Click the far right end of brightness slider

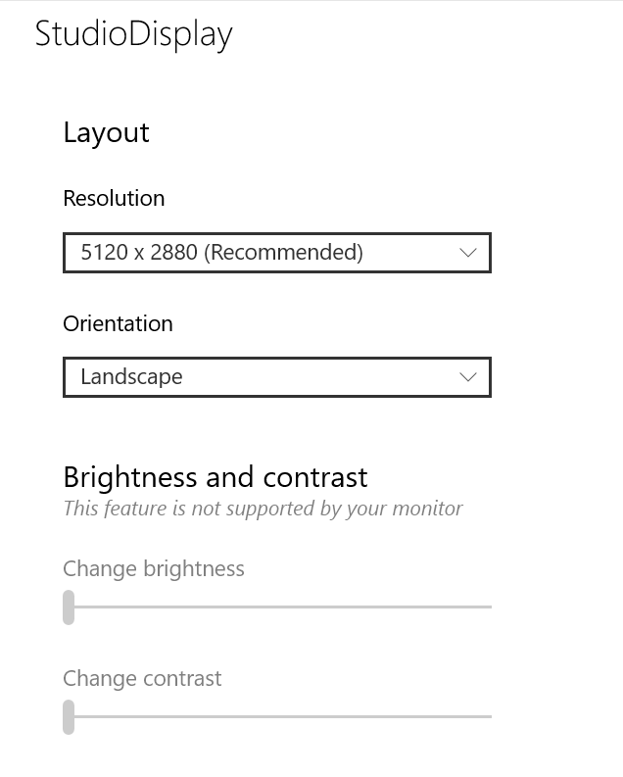489,607
